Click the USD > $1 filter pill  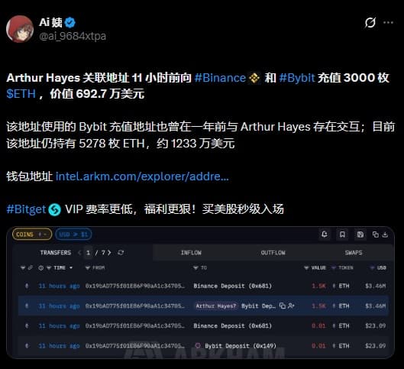pyautogui.click(x=73, y=235)
